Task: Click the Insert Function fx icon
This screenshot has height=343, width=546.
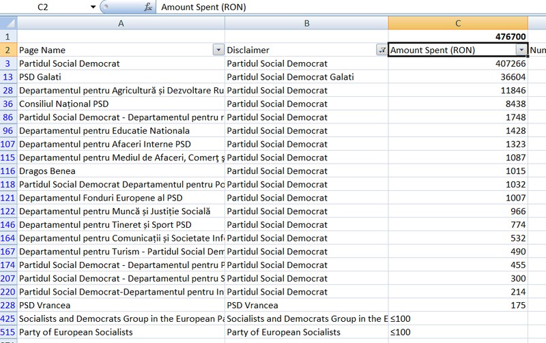Action: tap(148, 7)
